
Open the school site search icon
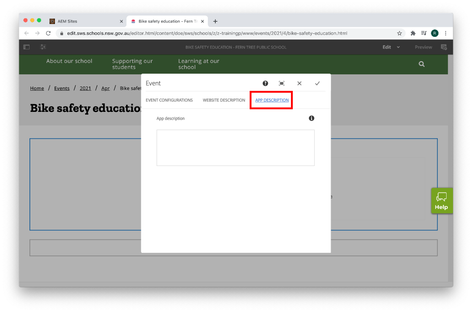coord(421,64)
